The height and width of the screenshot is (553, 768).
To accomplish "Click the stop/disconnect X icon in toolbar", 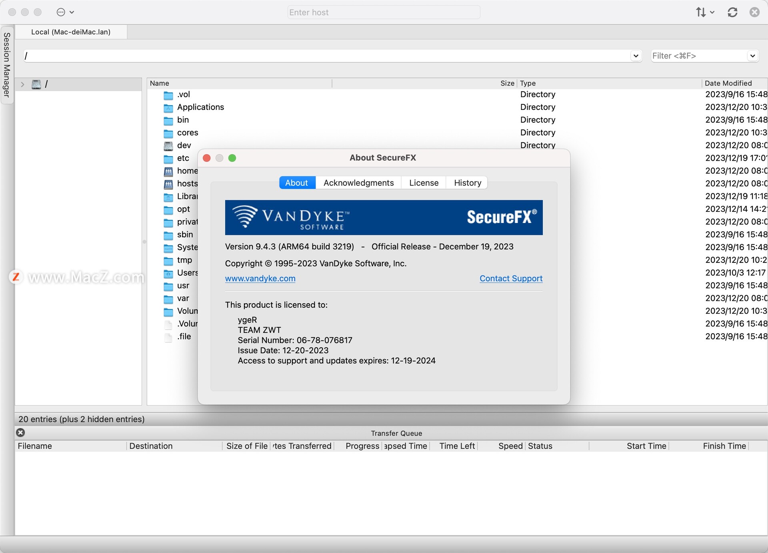I will point(754,12).
